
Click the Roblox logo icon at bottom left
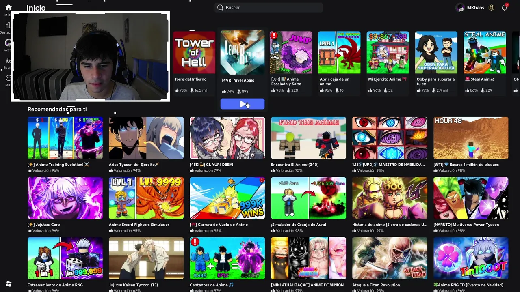tap(9, 284)
